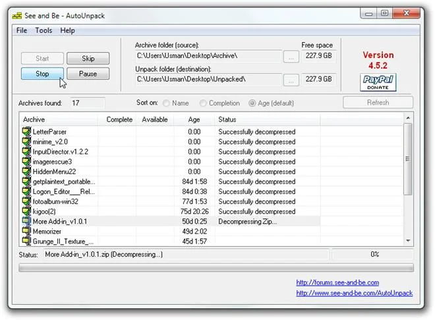Click the Grunge_II_Texture archive icon
Screen dimensions: 435x320
[26, 241]
